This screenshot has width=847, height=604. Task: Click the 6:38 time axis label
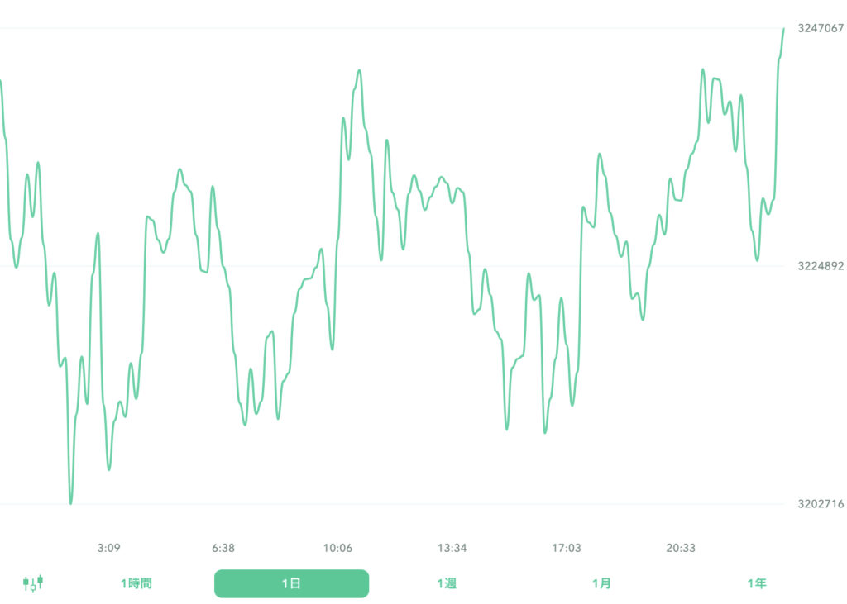223,548
